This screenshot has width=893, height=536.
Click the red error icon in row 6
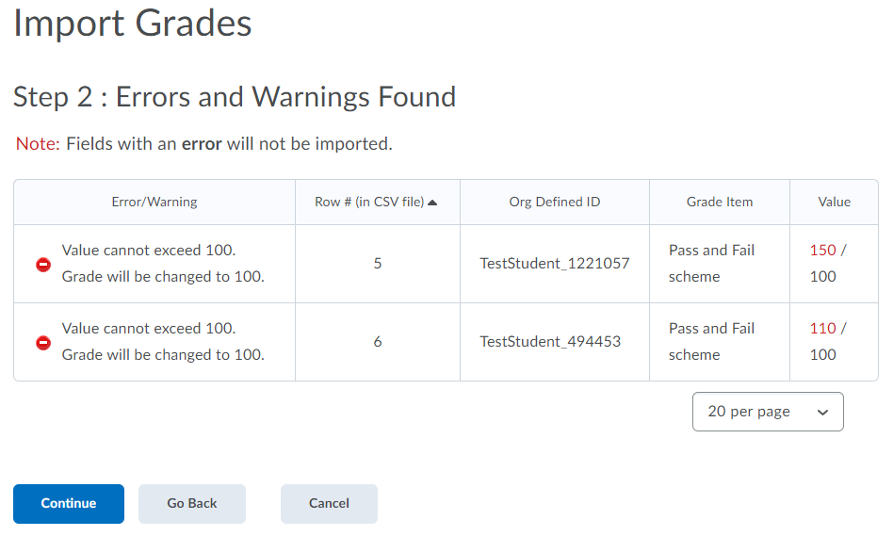point(43,343)
